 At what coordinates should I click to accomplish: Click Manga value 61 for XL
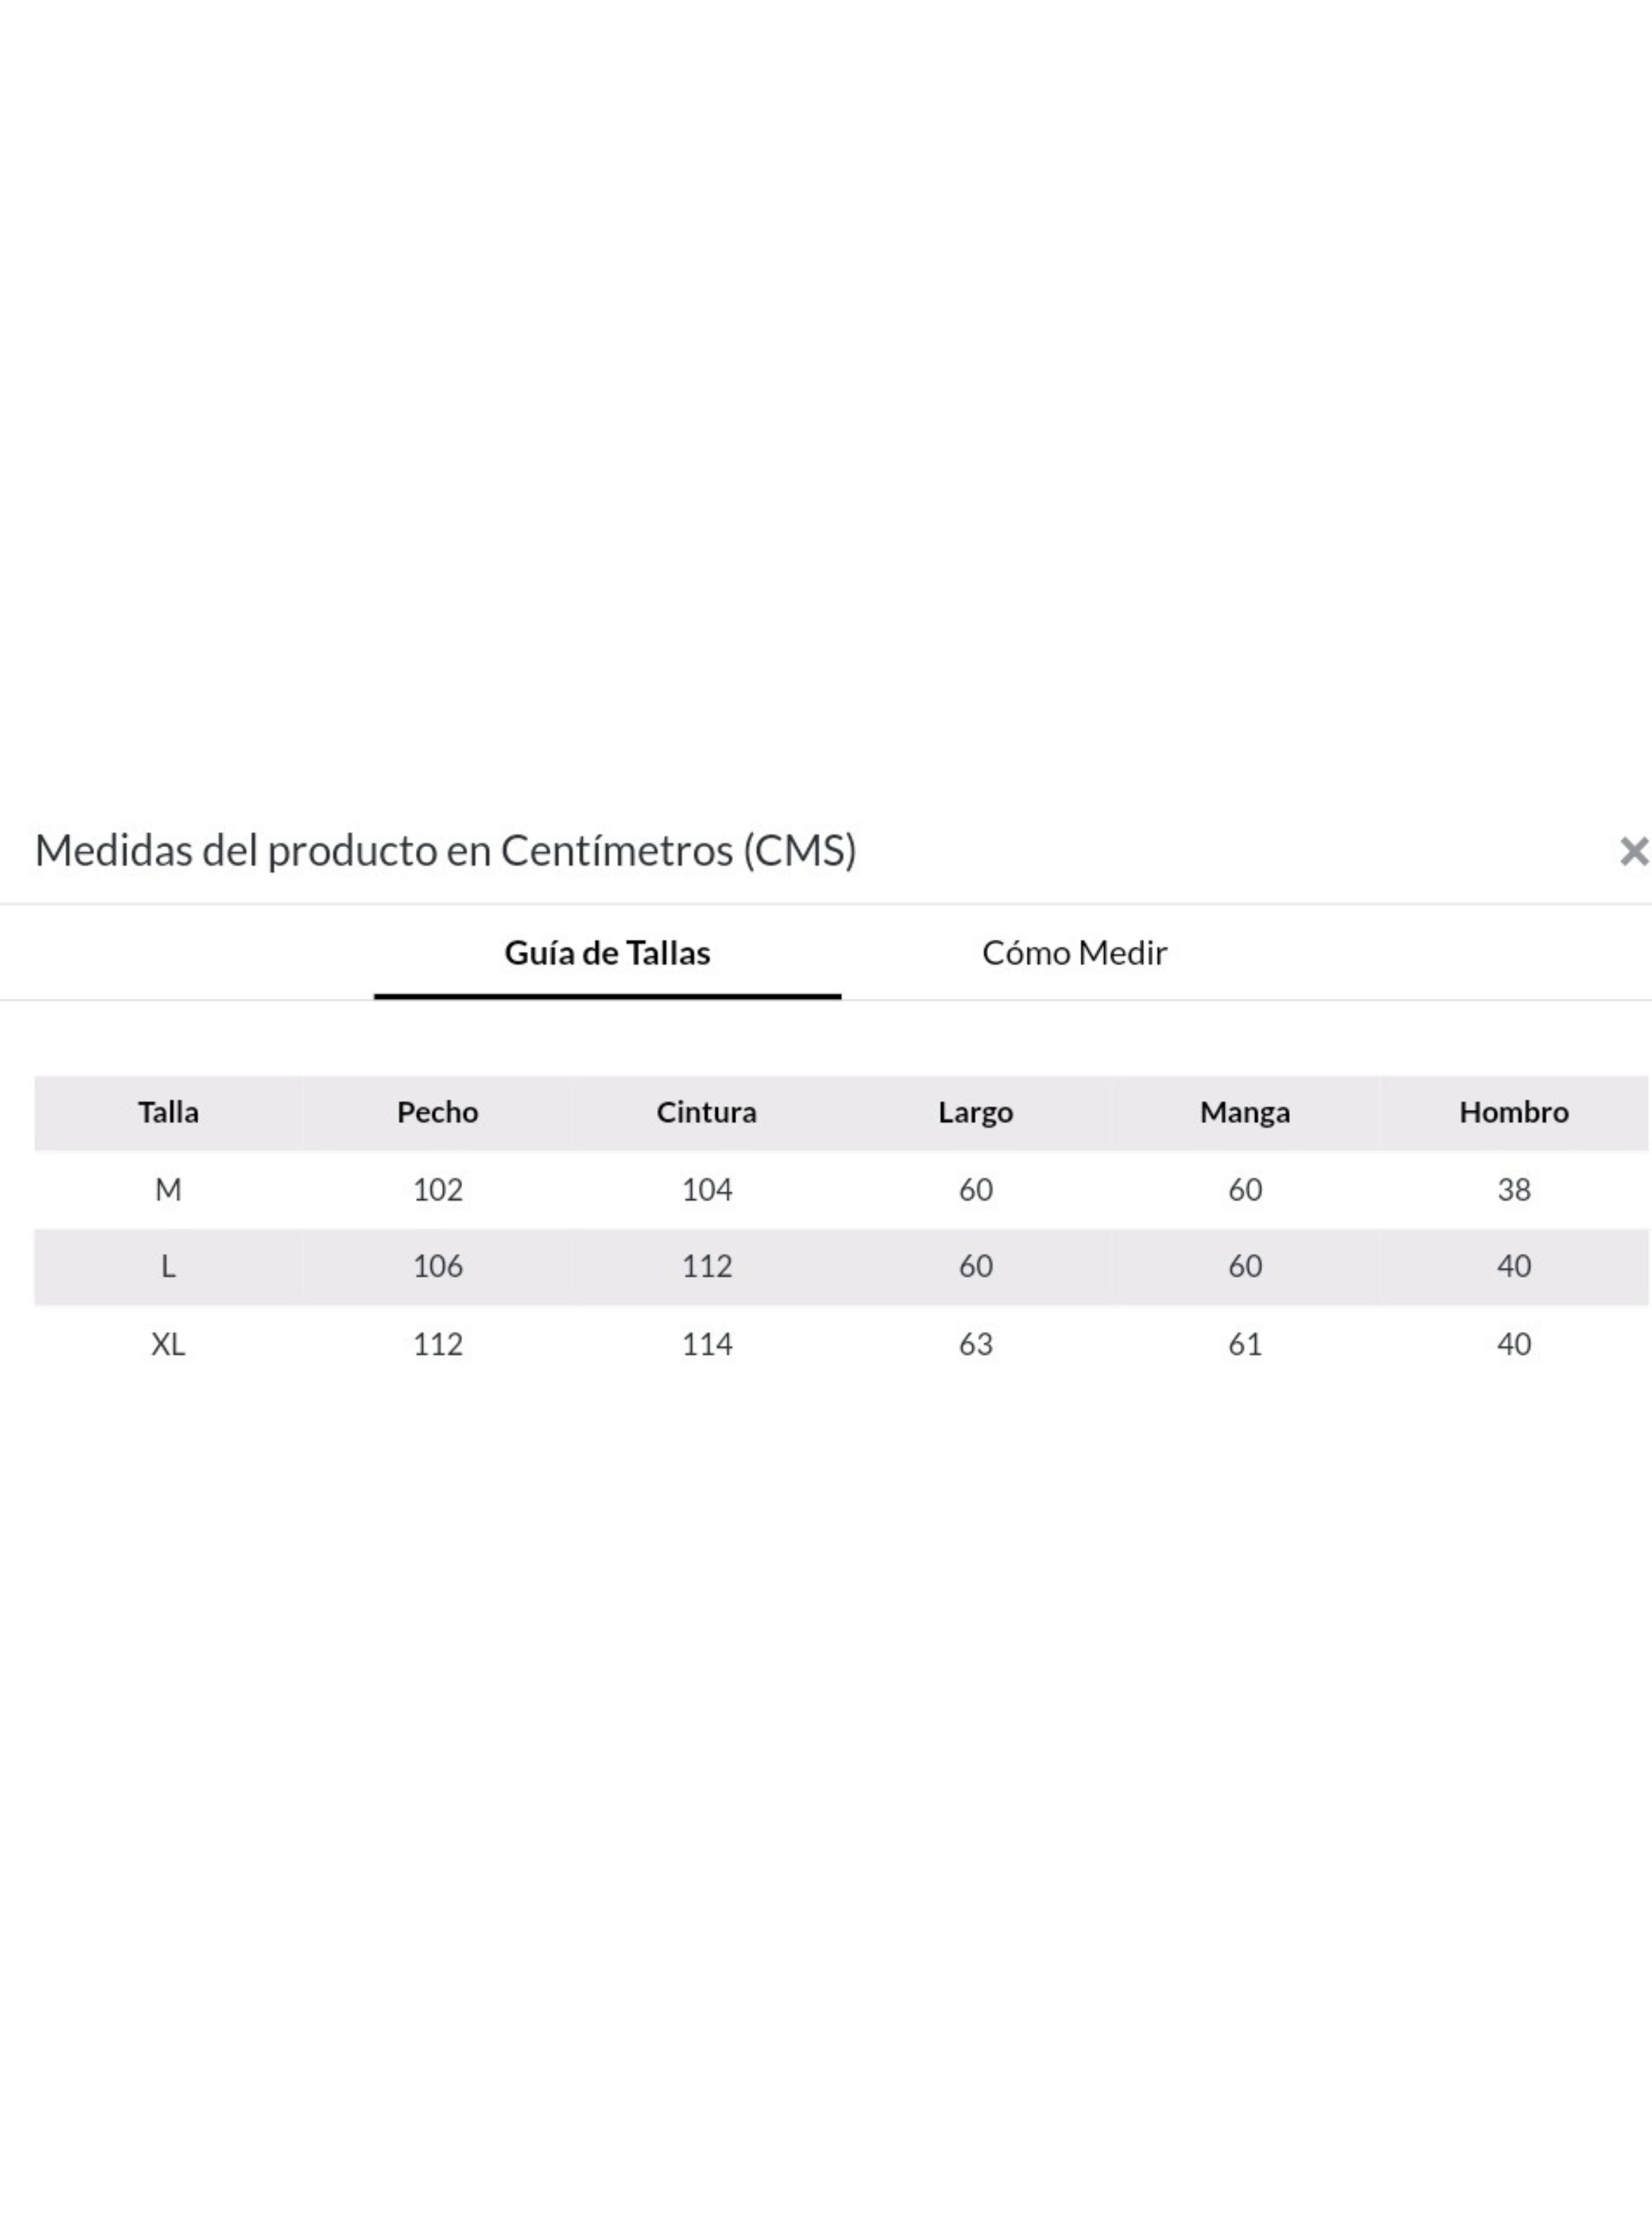1245,1344
